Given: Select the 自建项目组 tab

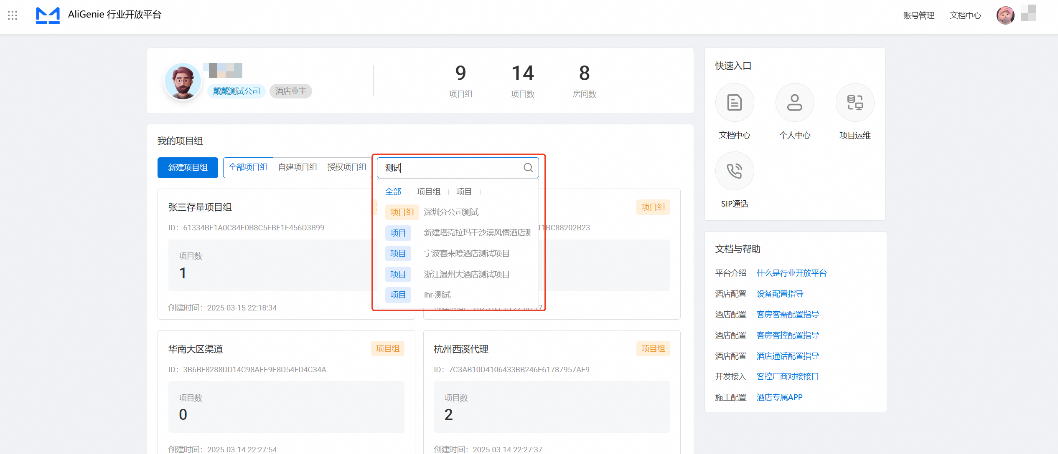Looking at the screenshot, I should [298, 168].
